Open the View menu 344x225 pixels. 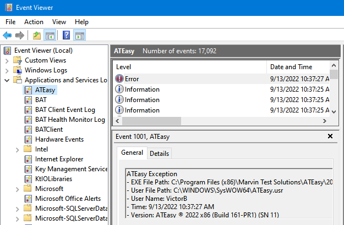(x=59, y=22)
